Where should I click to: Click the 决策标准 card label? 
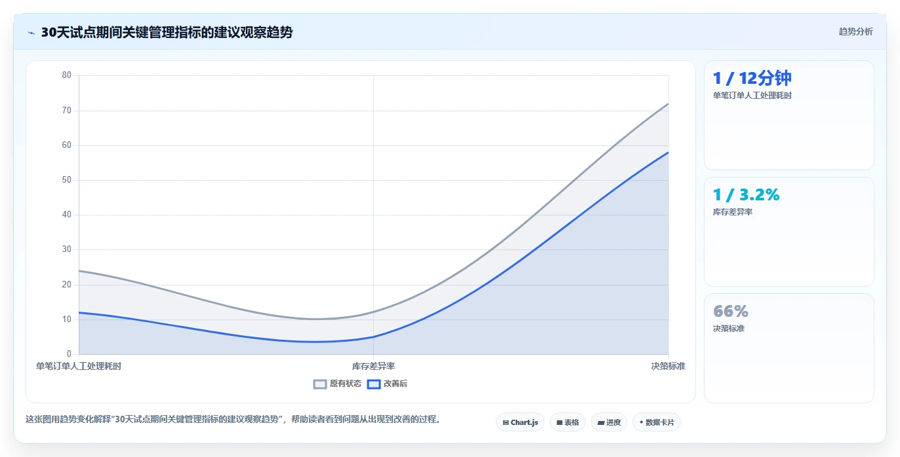729,329
